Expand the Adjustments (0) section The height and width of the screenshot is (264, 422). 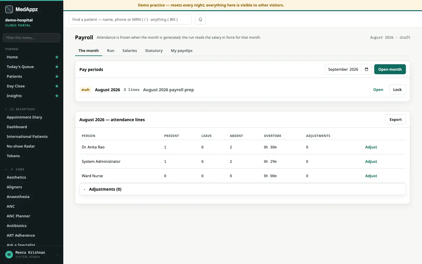[243, 189]
